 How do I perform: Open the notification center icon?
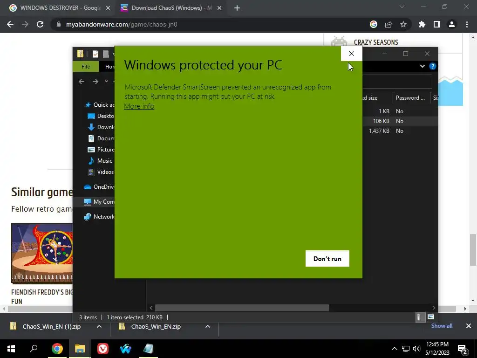[x=463, y=350]
